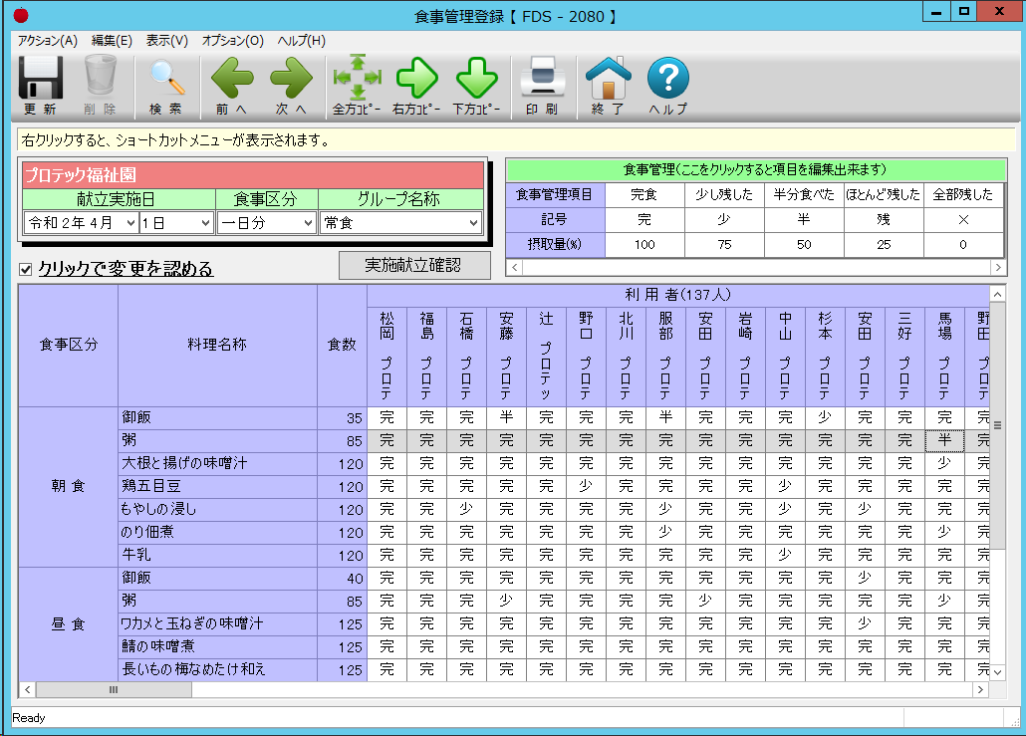Viewport: 1026px width, 736px height.
Task: Click the 全方コピー copy-all-directions icon
Action: (357, 78)
